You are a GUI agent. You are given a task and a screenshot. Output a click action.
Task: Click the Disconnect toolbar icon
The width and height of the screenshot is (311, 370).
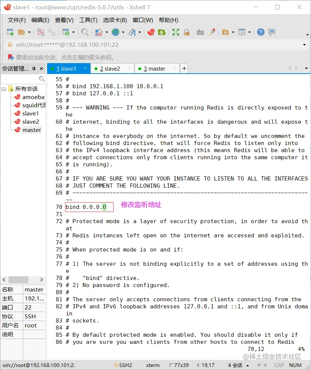click(x=41, y=32)
